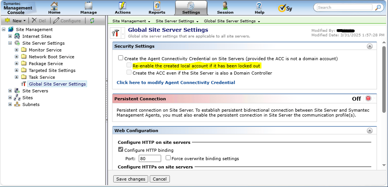Select Global Site Server Settings tree item
The height and width of the screenshot is (187, 388).
57,84
